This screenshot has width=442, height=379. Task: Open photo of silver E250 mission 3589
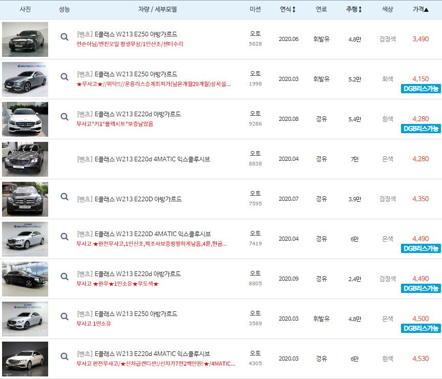click(25, 319)
